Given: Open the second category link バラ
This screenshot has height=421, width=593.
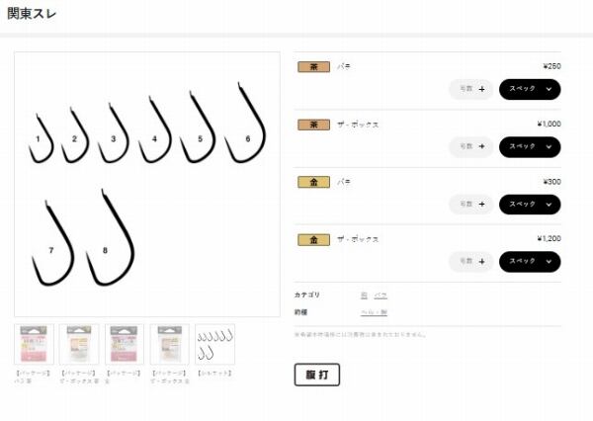Looking at the screenshot, I should [x=381, y=295].
